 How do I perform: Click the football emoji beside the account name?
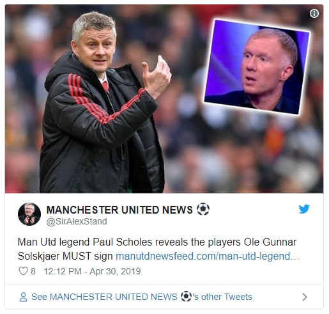(203, 209)
